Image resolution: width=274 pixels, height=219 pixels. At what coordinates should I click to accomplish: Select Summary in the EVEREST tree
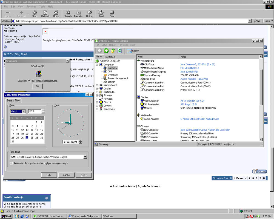pyautogui.click(x=112, y=68)
